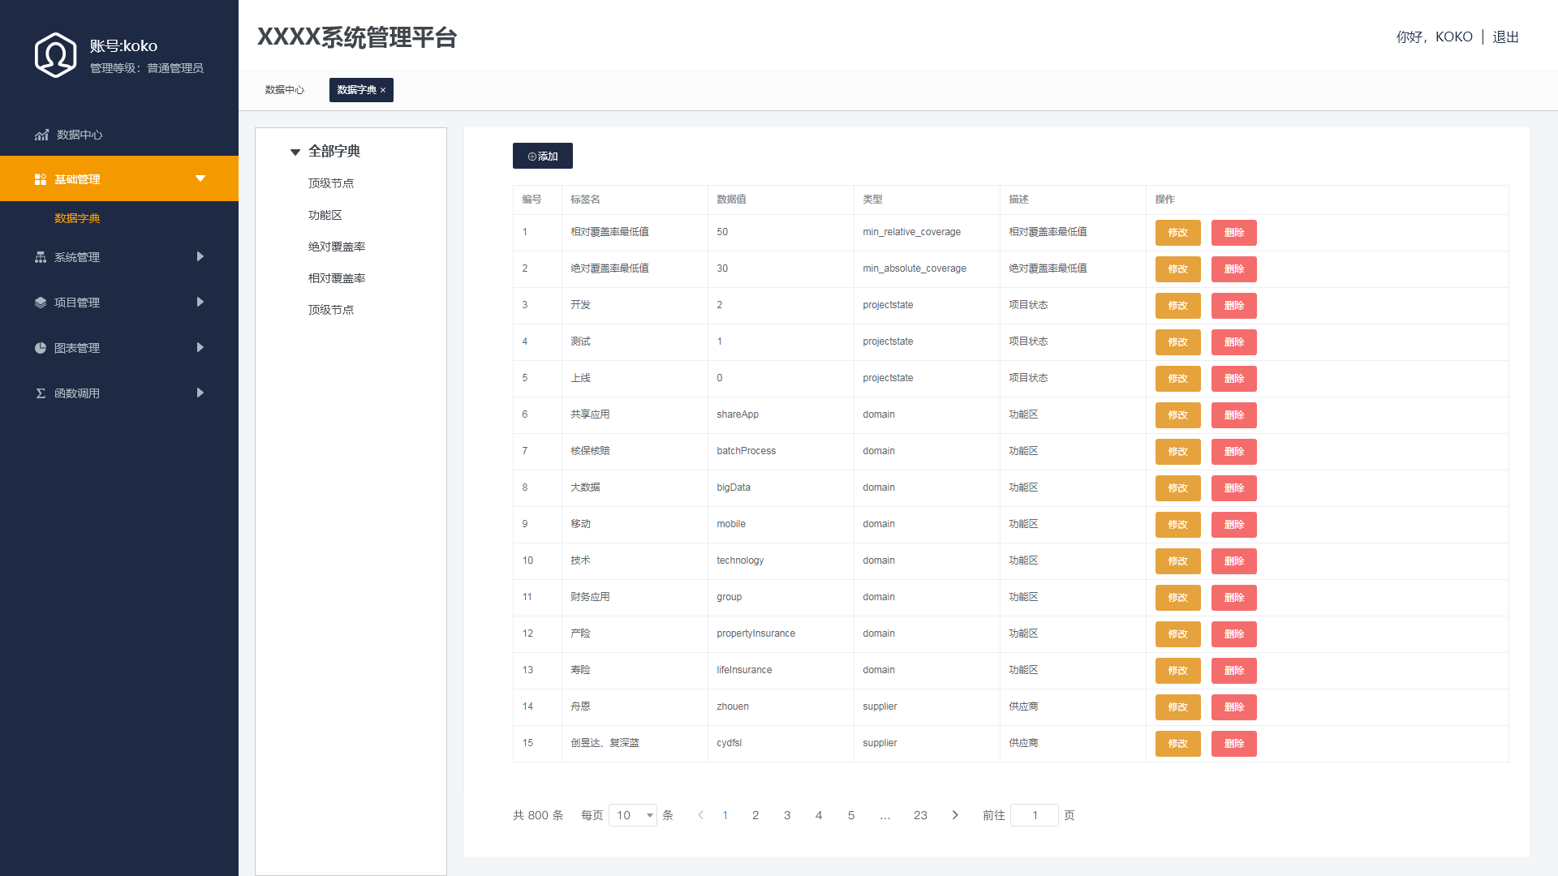1558x876 pixels.
Task: Click the 系统管理 hierarchy icon
Action: [x=40, y=257]
